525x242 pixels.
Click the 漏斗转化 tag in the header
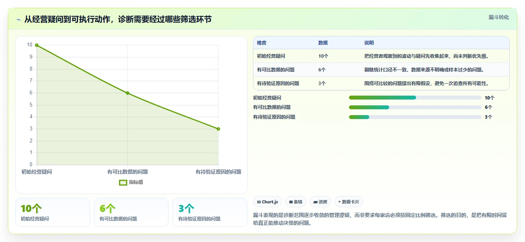[x=499, y=18]
